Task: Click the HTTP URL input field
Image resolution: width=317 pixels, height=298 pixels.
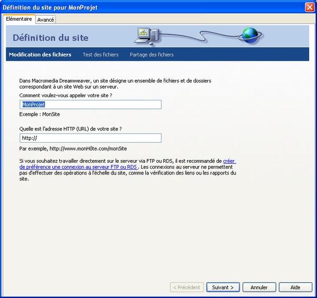Action: pos(90,138)
